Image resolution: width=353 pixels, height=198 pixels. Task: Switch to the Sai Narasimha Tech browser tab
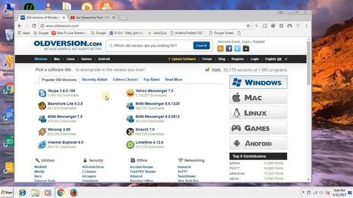point(93,17)
